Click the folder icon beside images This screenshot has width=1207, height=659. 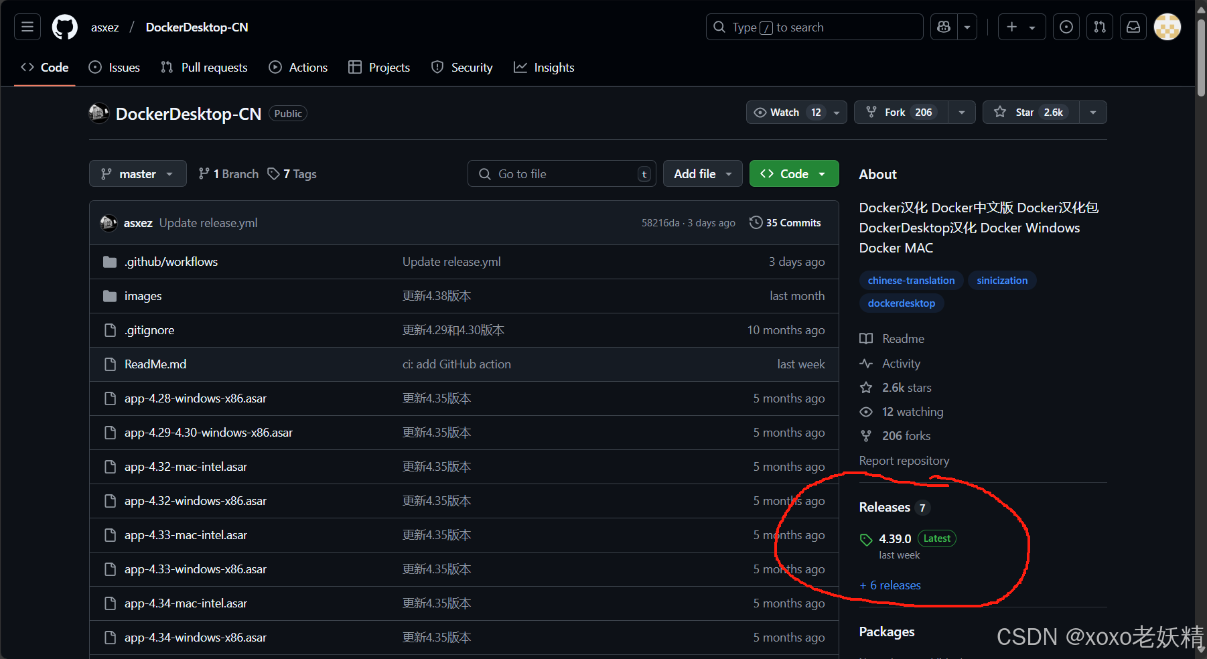coord(110,296)
